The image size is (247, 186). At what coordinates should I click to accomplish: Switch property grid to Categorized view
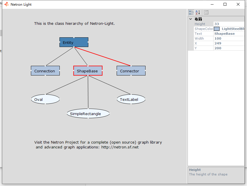point(191,13)
